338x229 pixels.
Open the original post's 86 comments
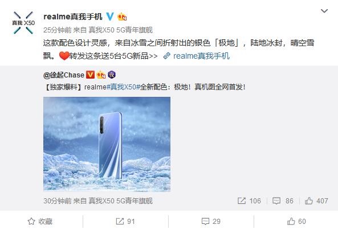283,201
